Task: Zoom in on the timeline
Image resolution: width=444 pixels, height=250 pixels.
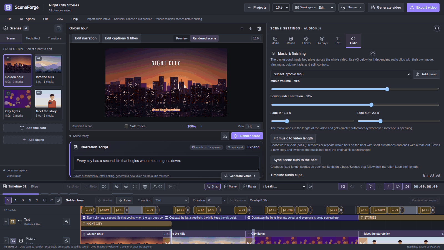Action: click(117, 186)
